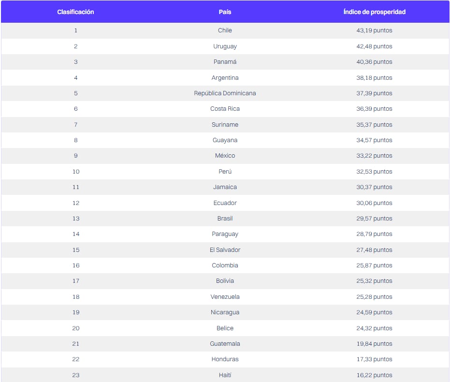This screenshot has width=451, height=382.
Task: Click the Costa Rica country name
Action: tap(225, 109)
